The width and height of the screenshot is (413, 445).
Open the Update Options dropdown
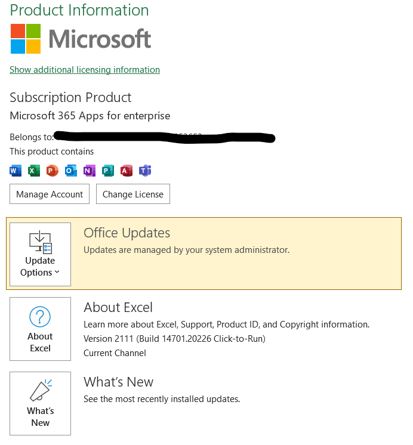point(41,254)
